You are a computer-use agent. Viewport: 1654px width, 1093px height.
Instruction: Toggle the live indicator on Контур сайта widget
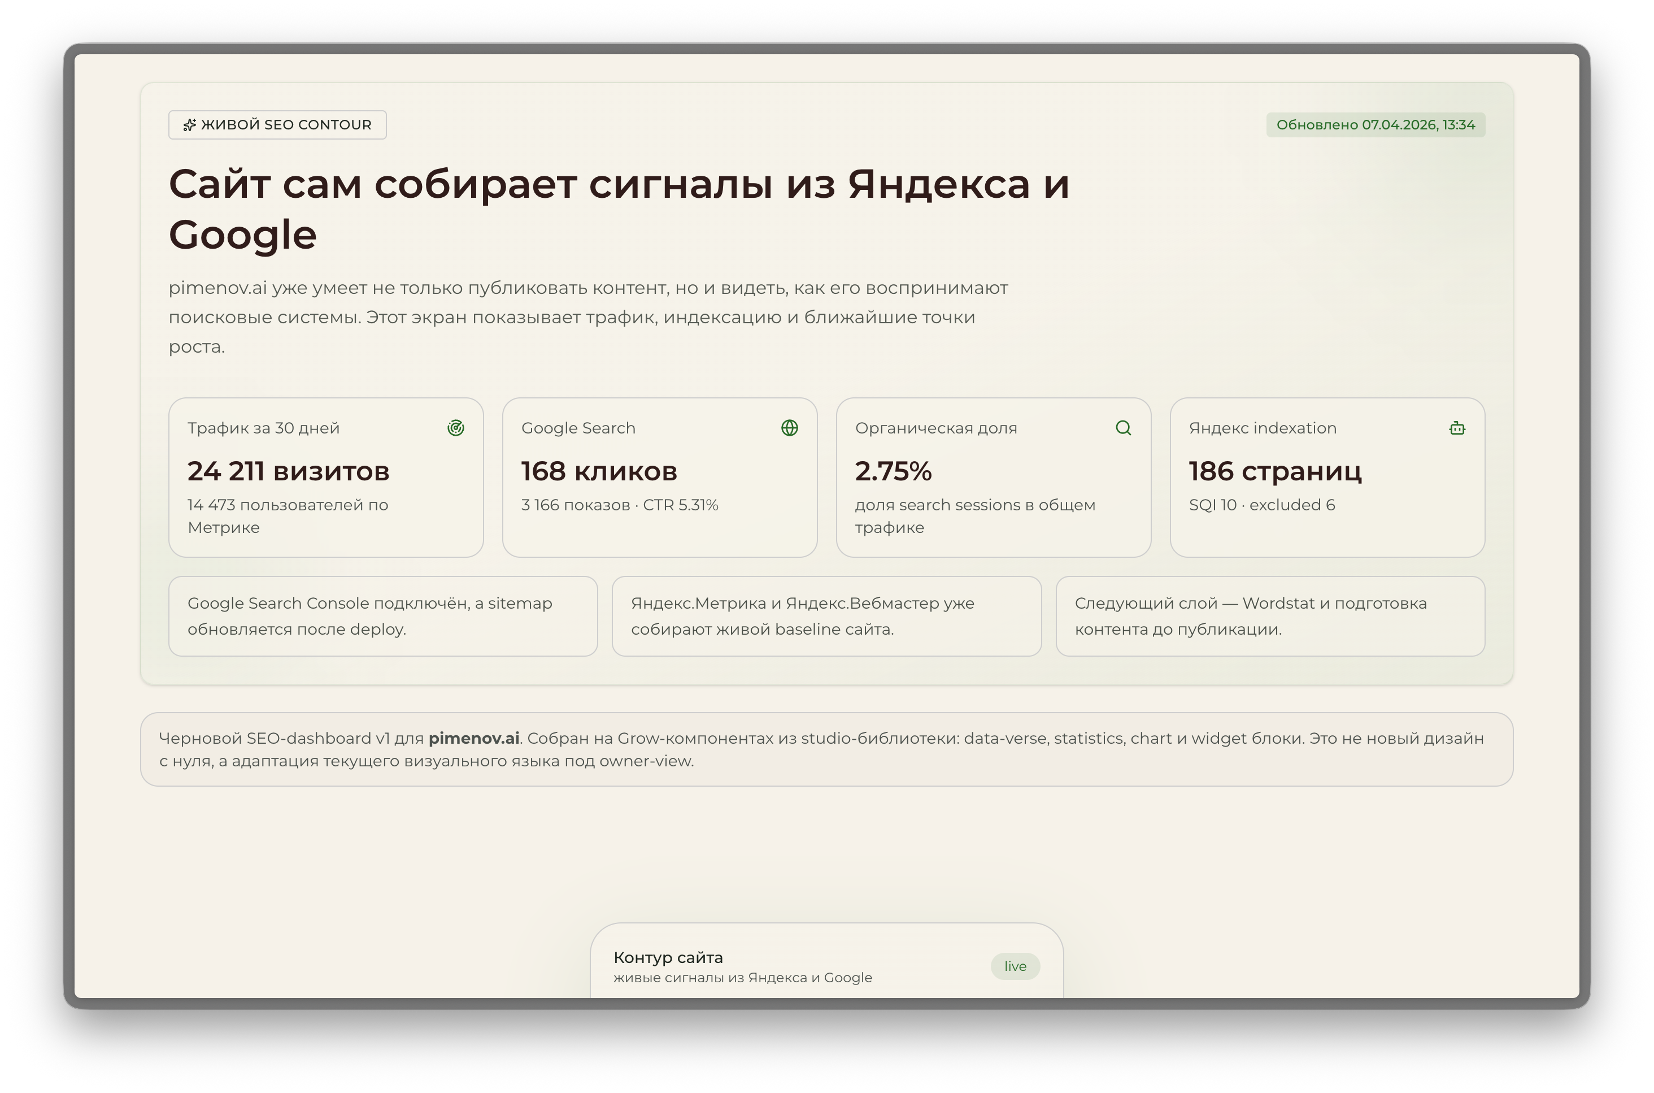(x=1015, y=966)
